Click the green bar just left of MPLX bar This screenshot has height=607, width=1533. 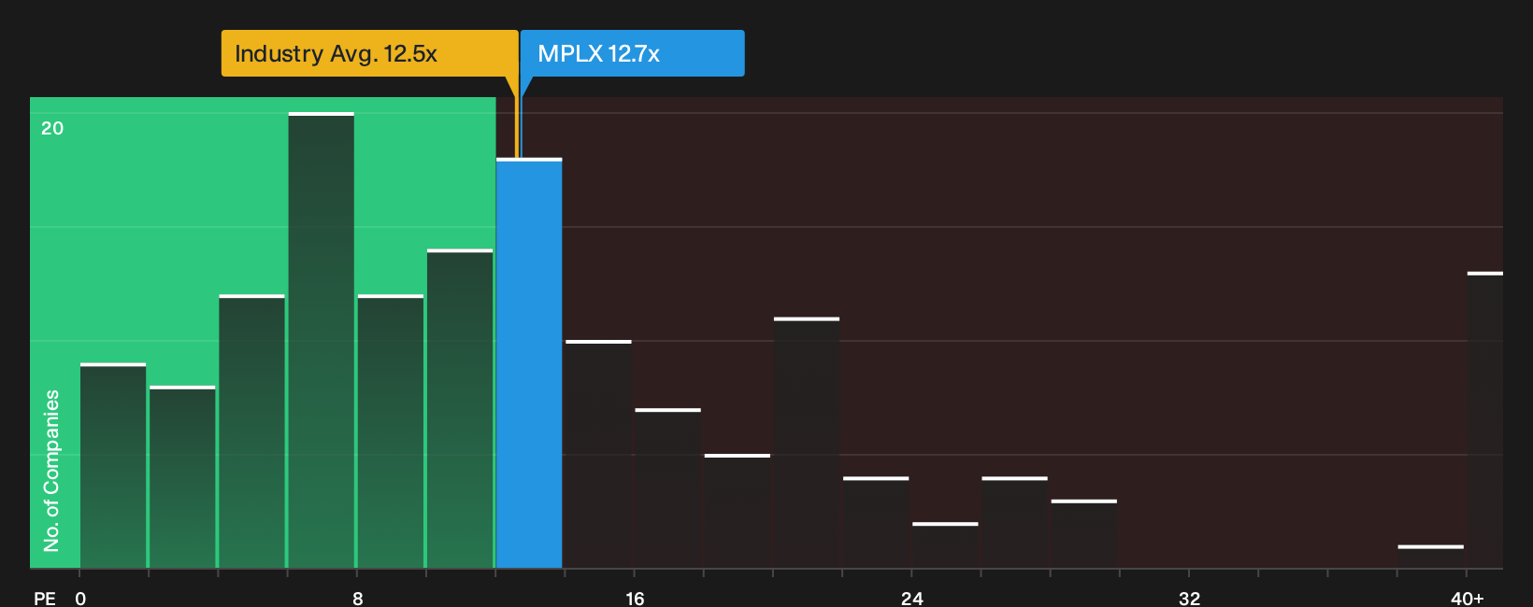(460, 408)
